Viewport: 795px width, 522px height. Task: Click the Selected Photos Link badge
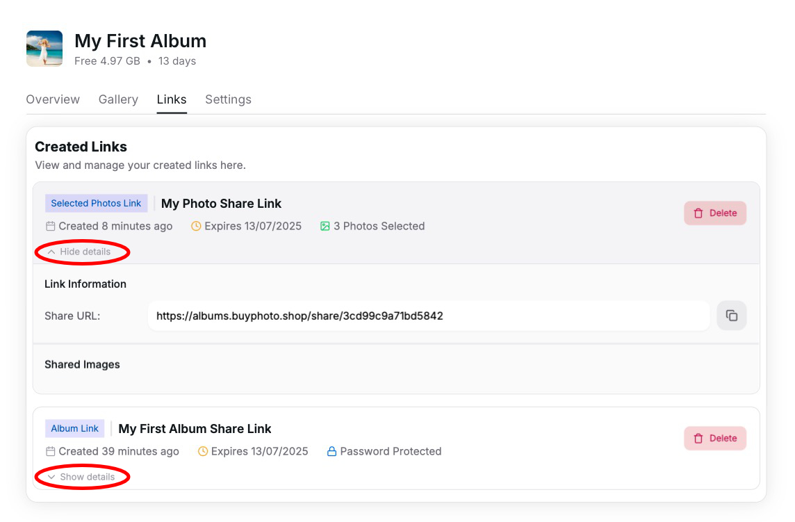pos(96,204)
